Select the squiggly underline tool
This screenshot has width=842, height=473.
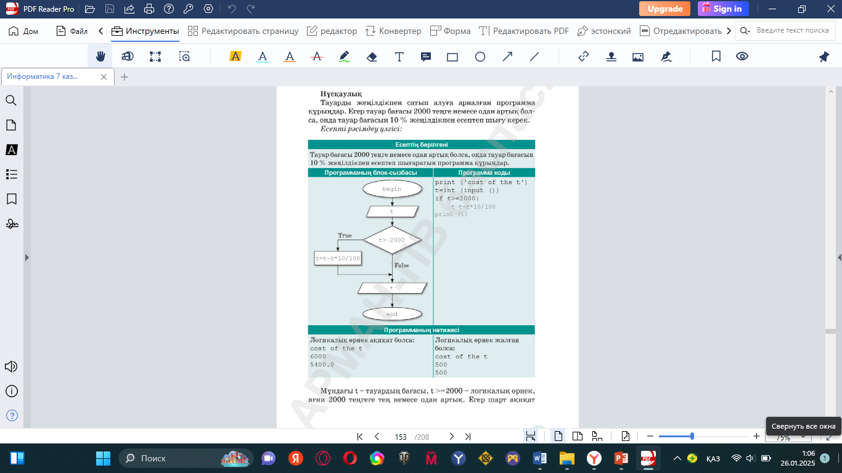point(290,57)
